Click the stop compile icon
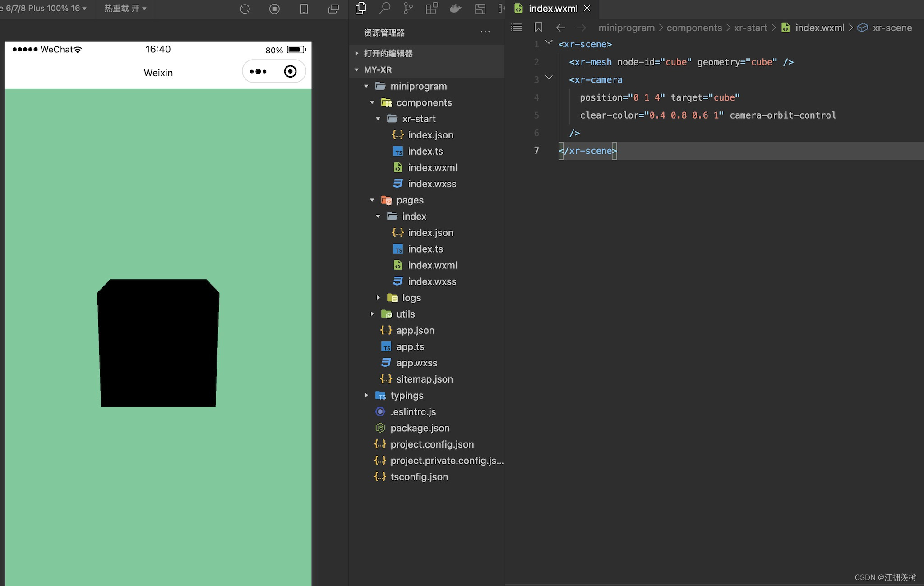The width and height of the screenshot is (924, 586). coord(274,9)
